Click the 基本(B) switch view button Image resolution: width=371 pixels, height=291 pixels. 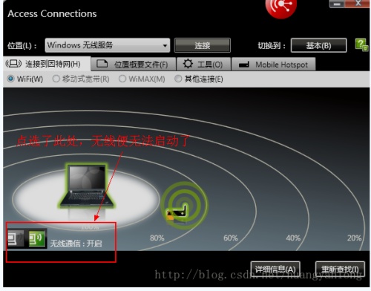point(318,45)
